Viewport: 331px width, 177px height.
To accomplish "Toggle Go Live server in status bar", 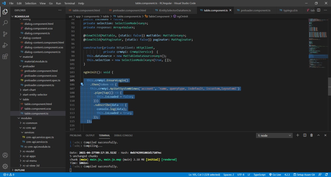I will tap(275, 175).
